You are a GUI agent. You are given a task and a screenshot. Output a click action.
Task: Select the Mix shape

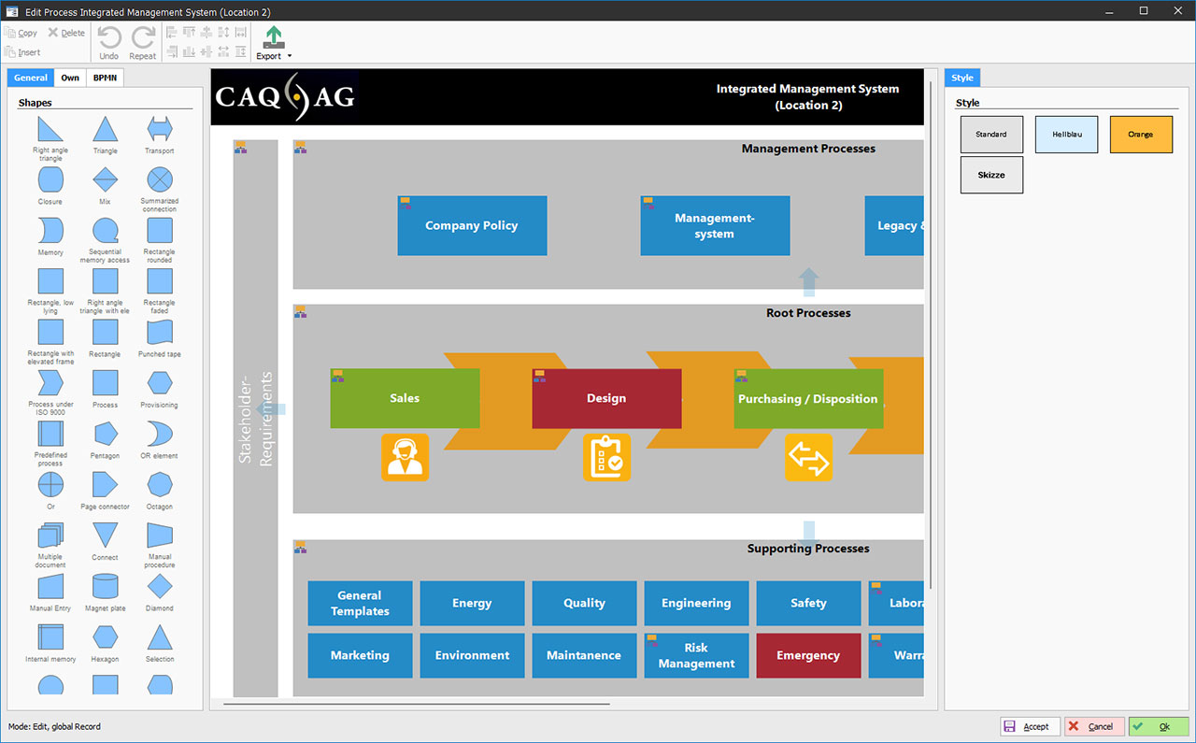coord(106,179)
